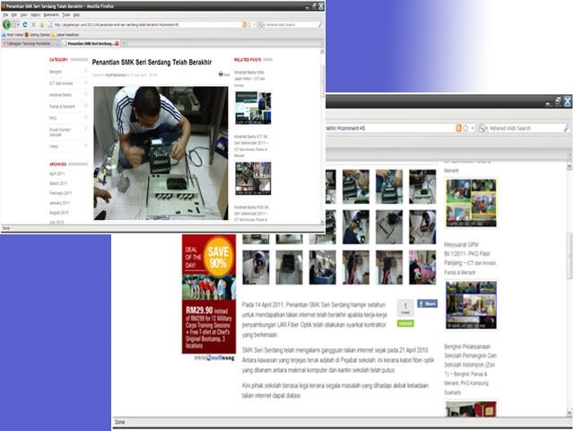Open the August 2010 archive
The height and width of the screenshot is (431, 574).
coord(59,213)
